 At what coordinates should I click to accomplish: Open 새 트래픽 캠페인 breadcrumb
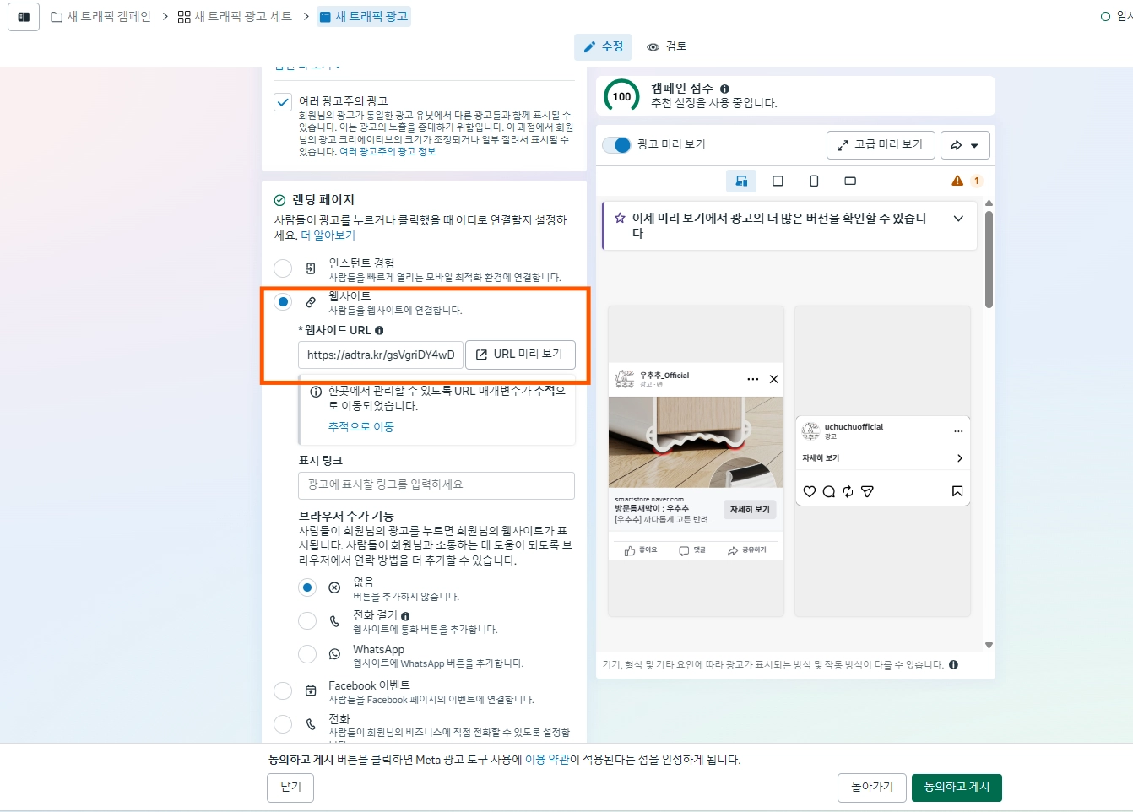(101, 17)
